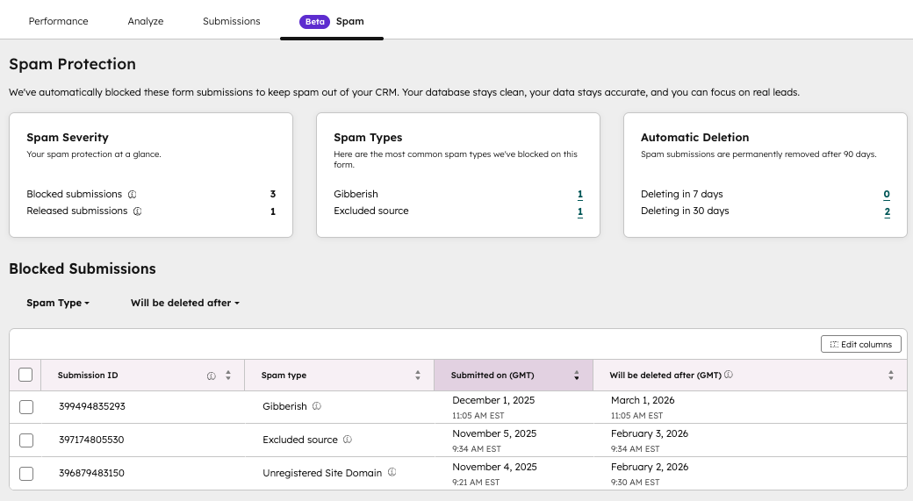Image resolution: width=913 pixels, height=501 pixels.
Task: Open the Submissions tab
Action: point(231,21)
